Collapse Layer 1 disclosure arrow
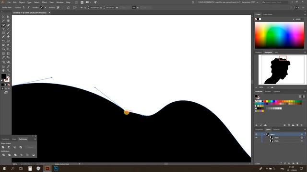The image size is (307, 172). pyautogui.click(x=264, y=134)
